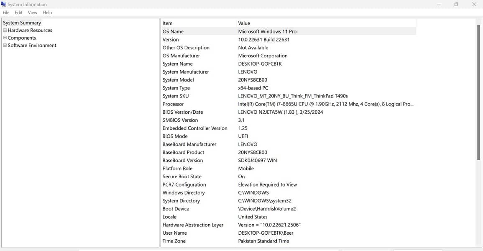Expand the Software Environment node
This screenshot has height=251, width=483.
pos(5,45)
